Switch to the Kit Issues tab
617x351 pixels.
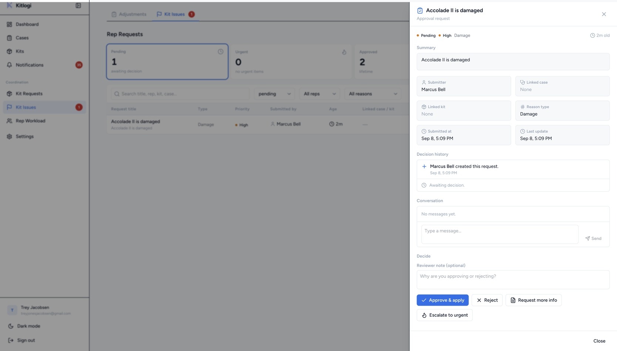point(175,14)
